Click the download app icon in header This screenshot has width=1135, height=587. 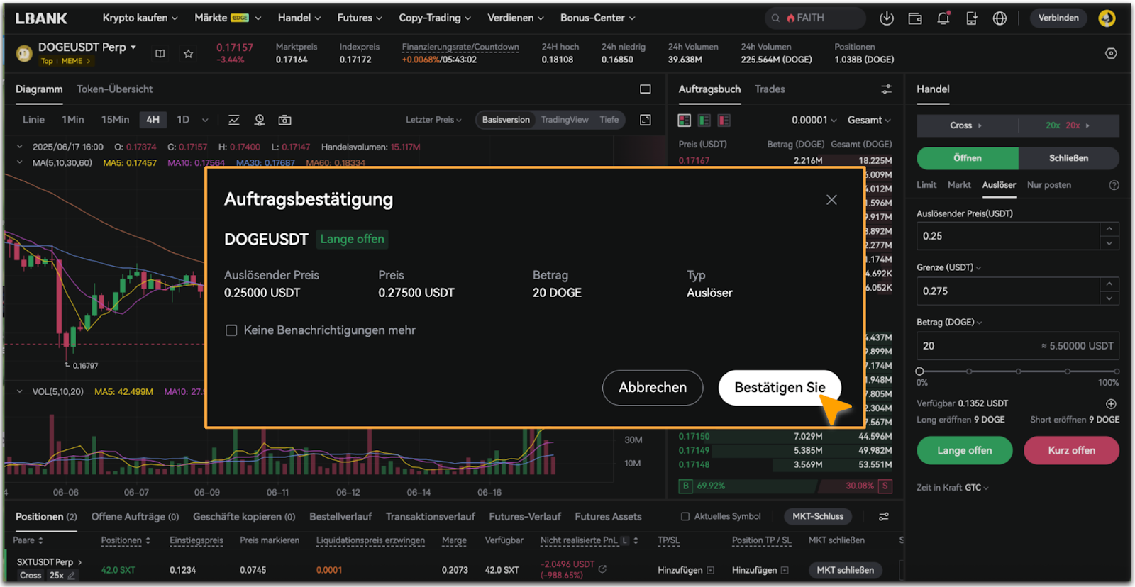click(x=886, y=18)
